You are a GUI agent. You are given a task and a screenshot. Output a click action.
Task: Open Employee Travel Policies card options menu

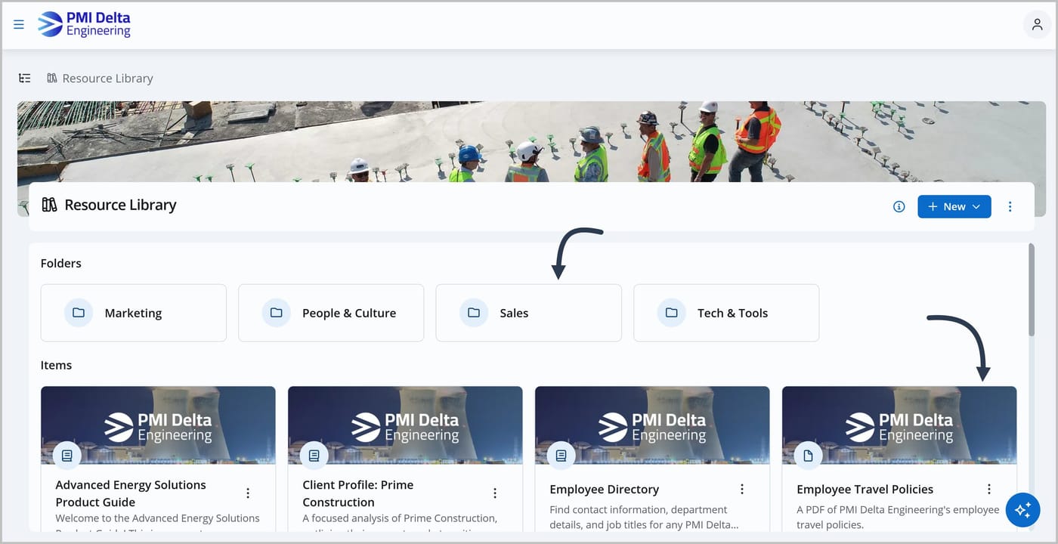[x=988, y=489]
